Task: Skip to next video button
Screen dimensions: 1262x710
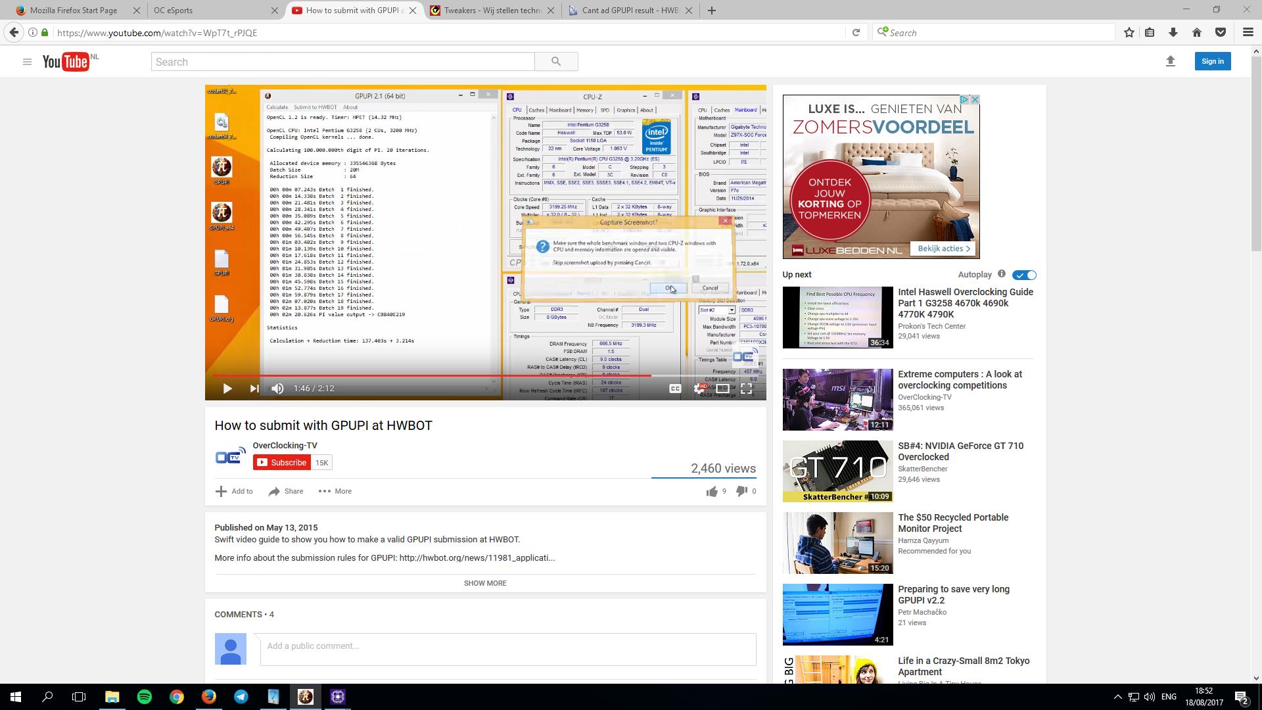Action: pos(254,389)
